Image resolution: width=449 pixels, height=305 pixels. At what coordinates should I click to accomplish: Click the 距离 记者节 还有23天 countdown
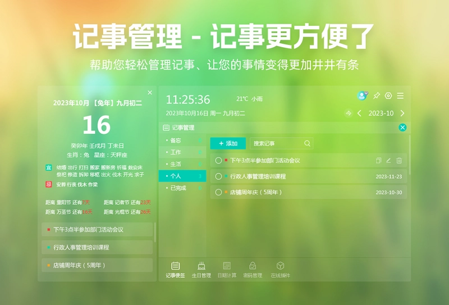(127, 202)
